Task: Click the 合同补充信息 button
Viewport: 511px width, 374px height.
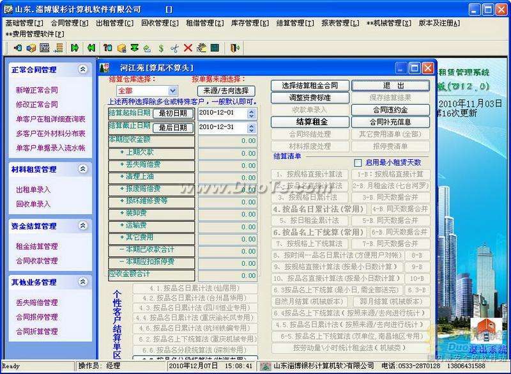Action: tap(390, 122)
